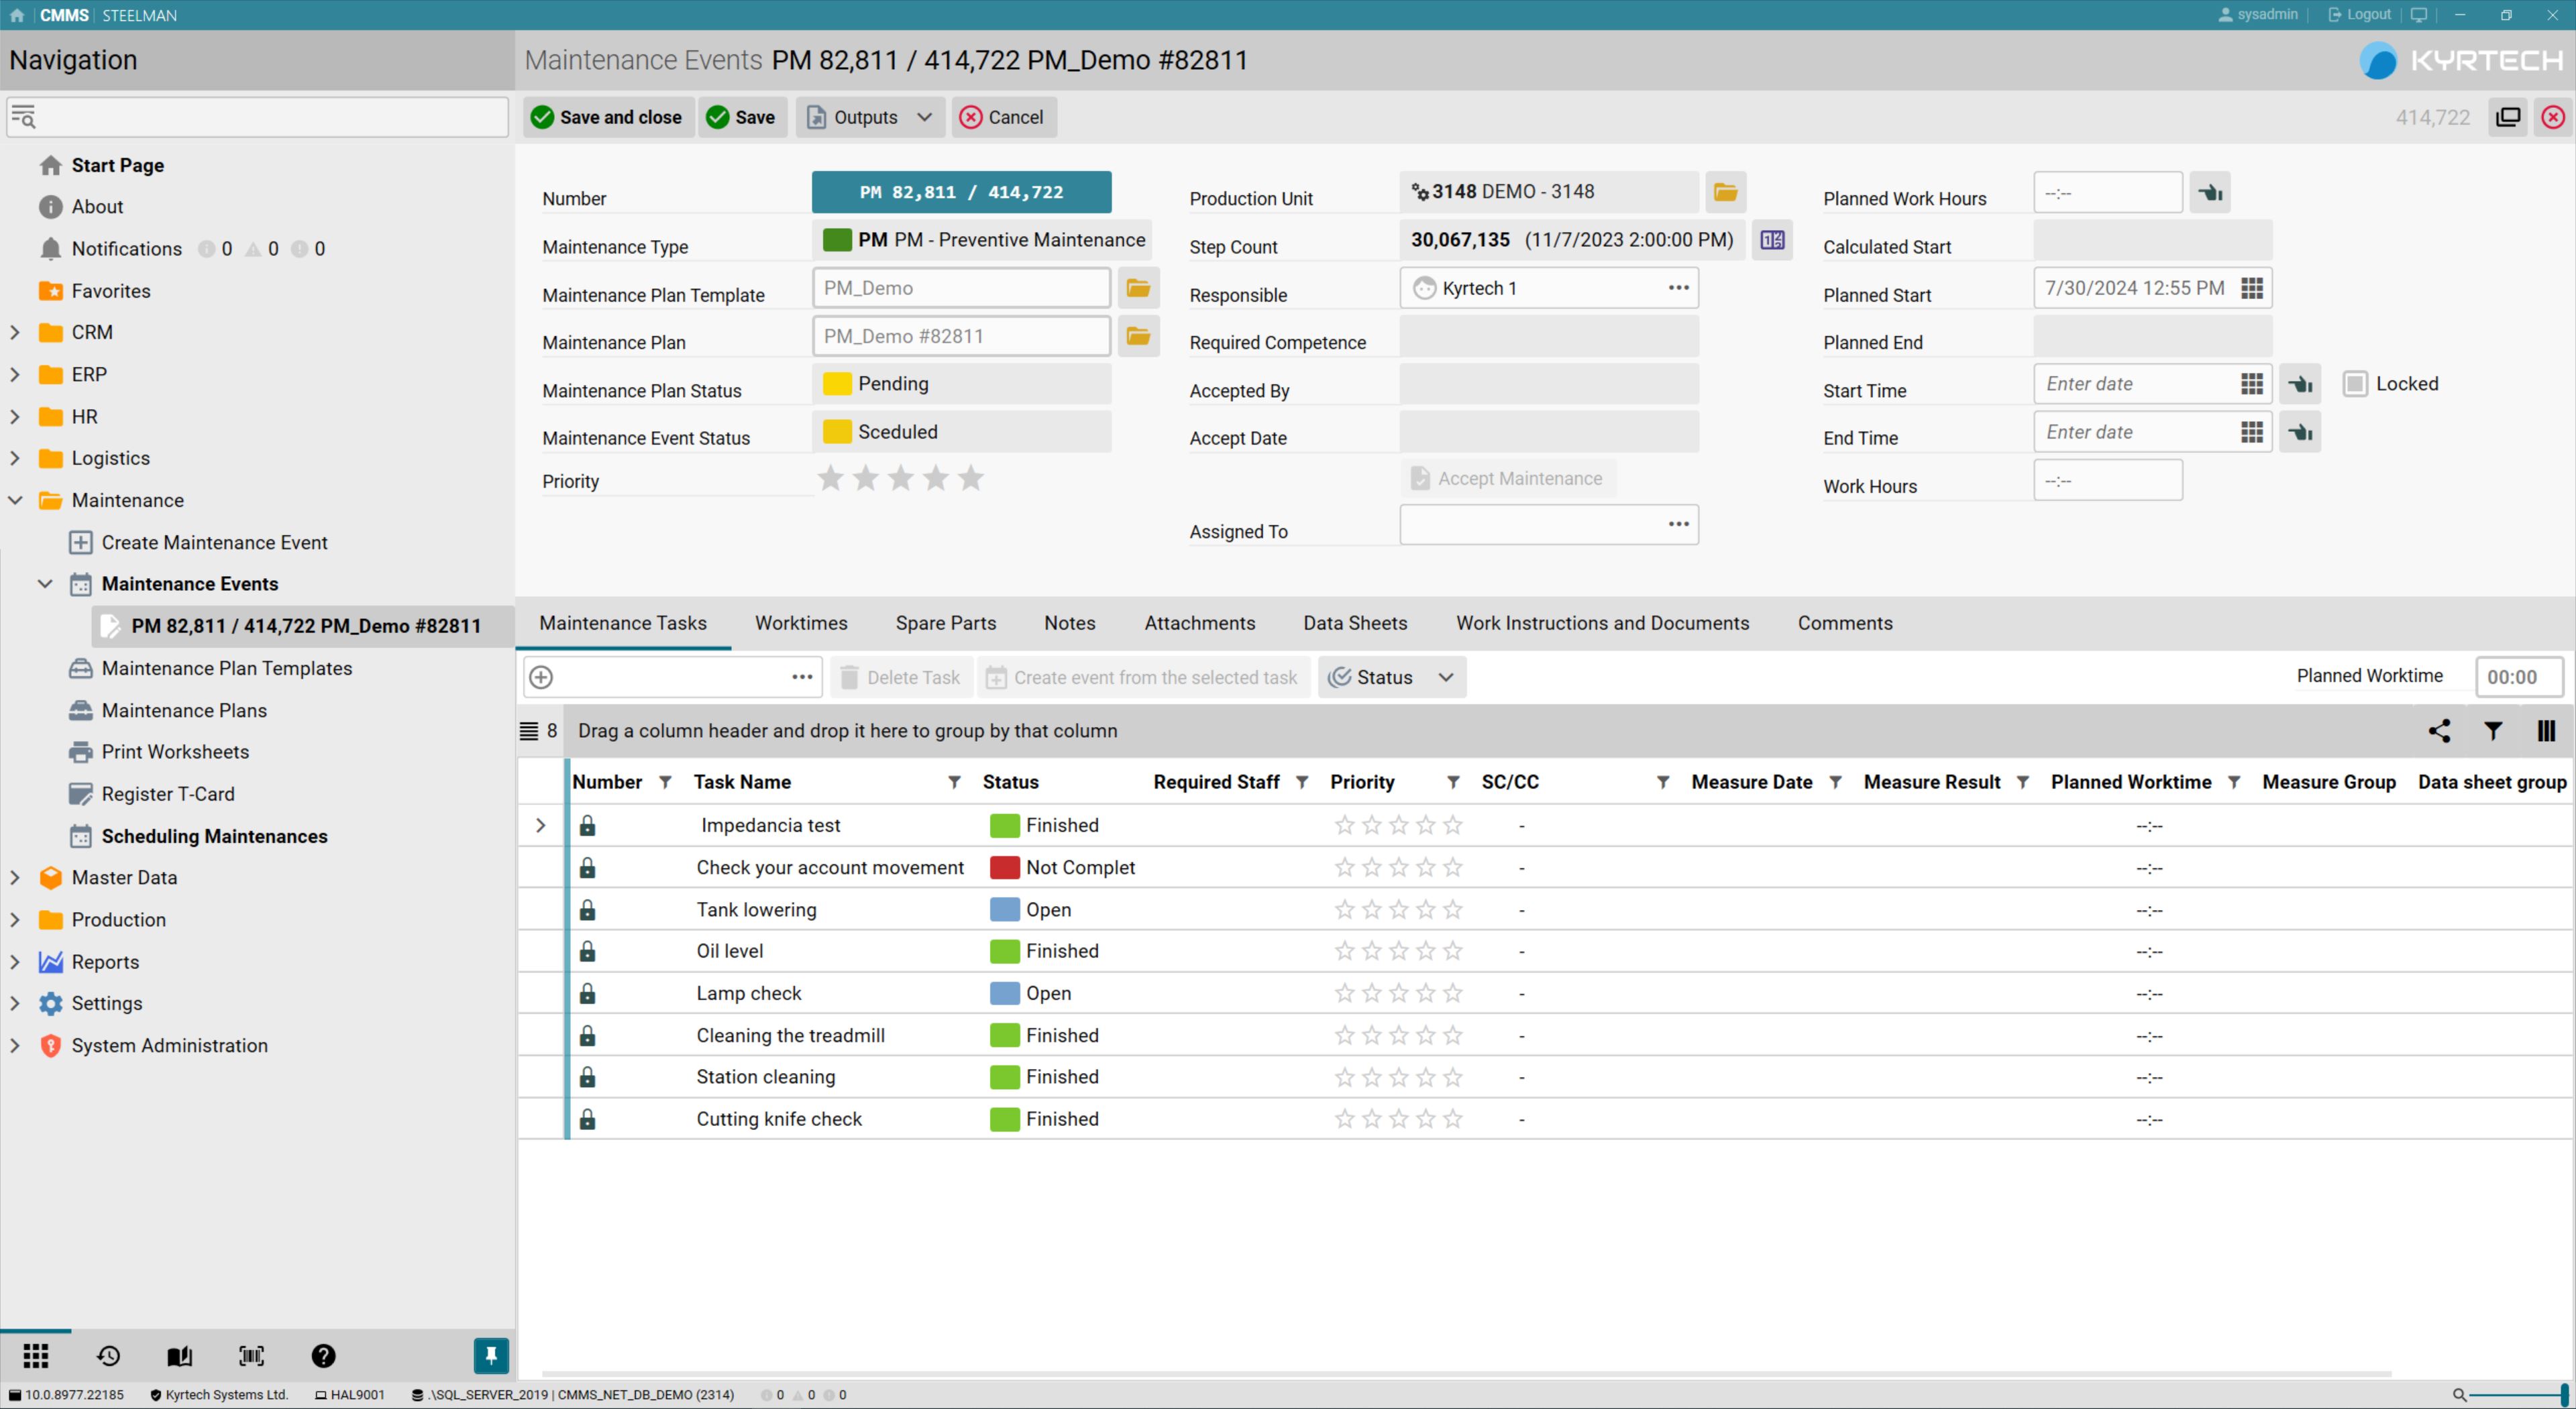This screenshot has width=2576, height=1409.
Task: Click the barcode scanner icon in the bottom bar
Action: tap(251, 1355)
